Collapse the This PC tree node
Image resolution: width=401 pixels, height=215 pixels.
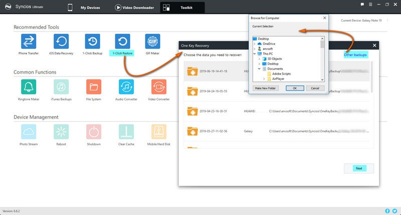tap(255, 54)
